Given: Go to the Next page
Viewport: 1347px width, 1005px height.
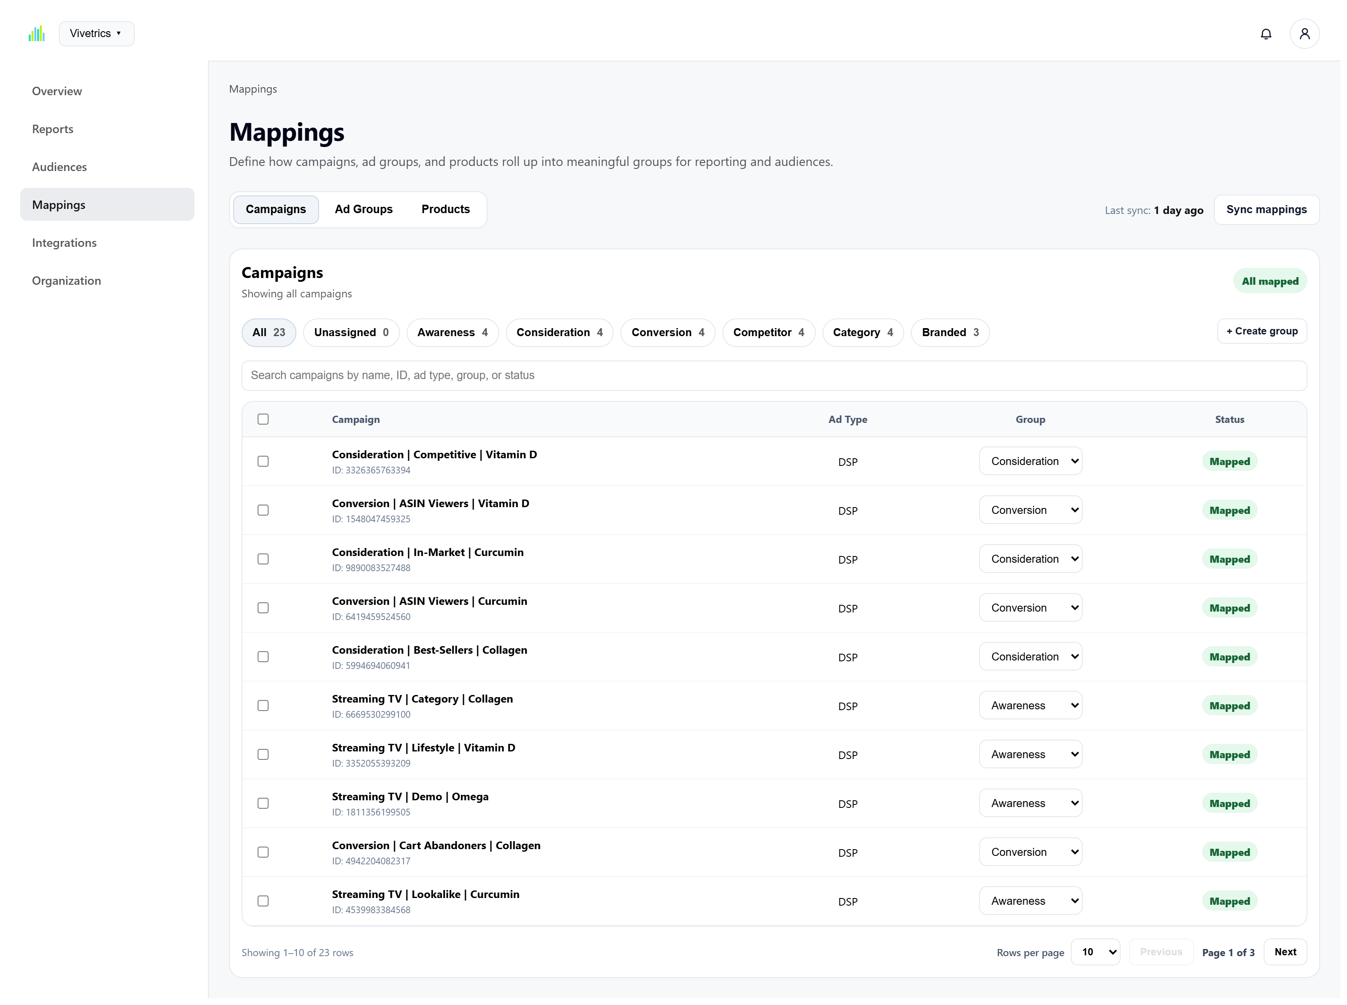Looking at the screenshot, I should [1285, 952].
